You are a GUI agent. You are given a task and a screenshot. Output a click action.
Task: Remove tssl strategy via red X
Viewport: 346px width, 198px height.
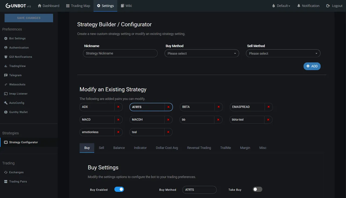168,132
